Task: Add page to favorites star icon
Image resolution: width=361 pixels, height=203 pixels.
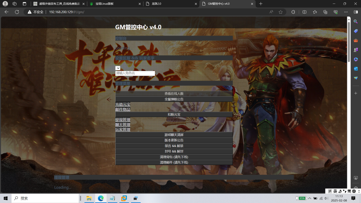Action: click(281, 12)
